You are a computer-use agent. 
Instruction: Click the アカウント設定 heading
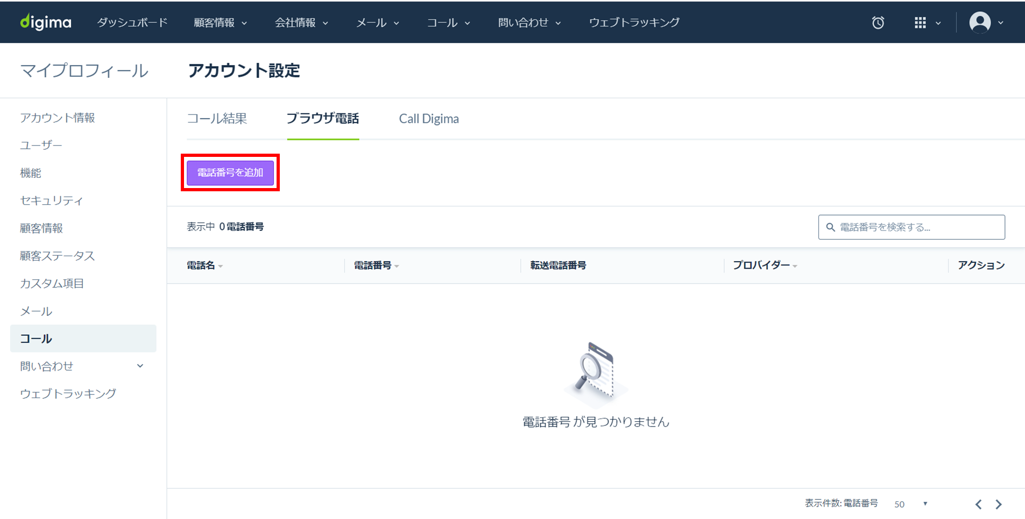[x=244, y=70]
